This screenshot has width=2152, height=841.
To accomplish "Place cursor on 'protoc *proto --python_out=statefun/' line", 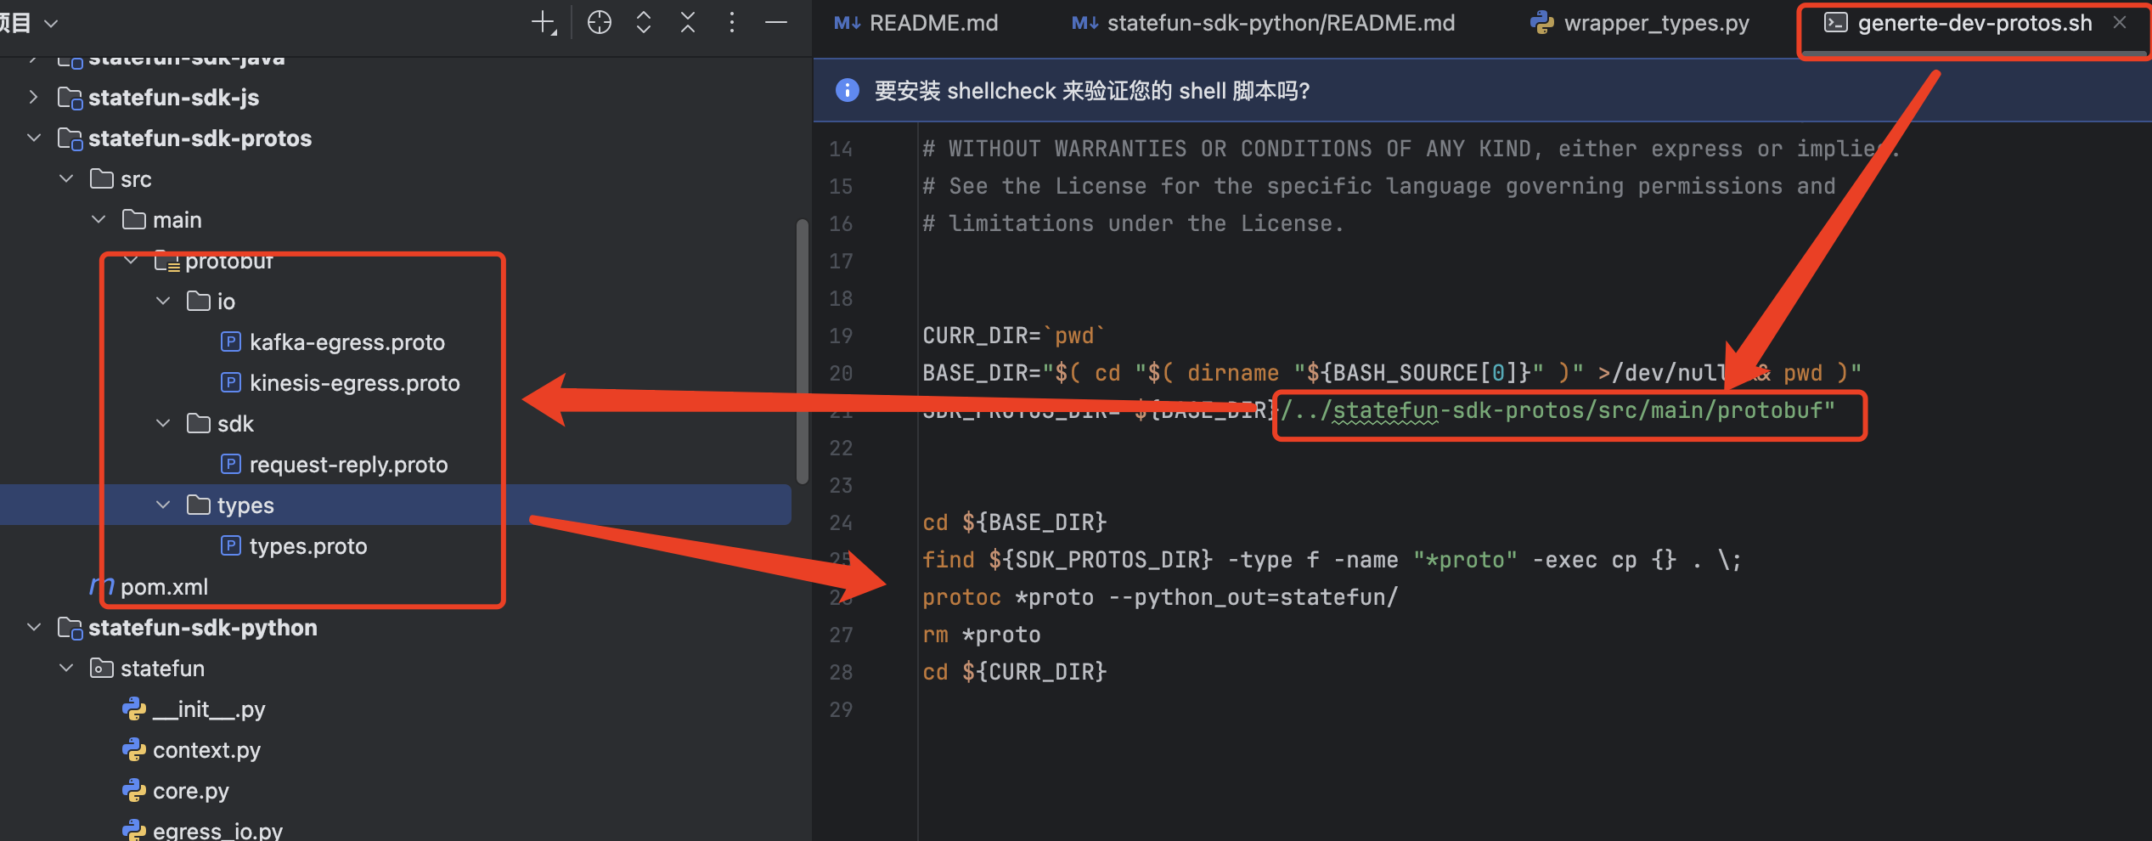I will [x=1160, y=597].
